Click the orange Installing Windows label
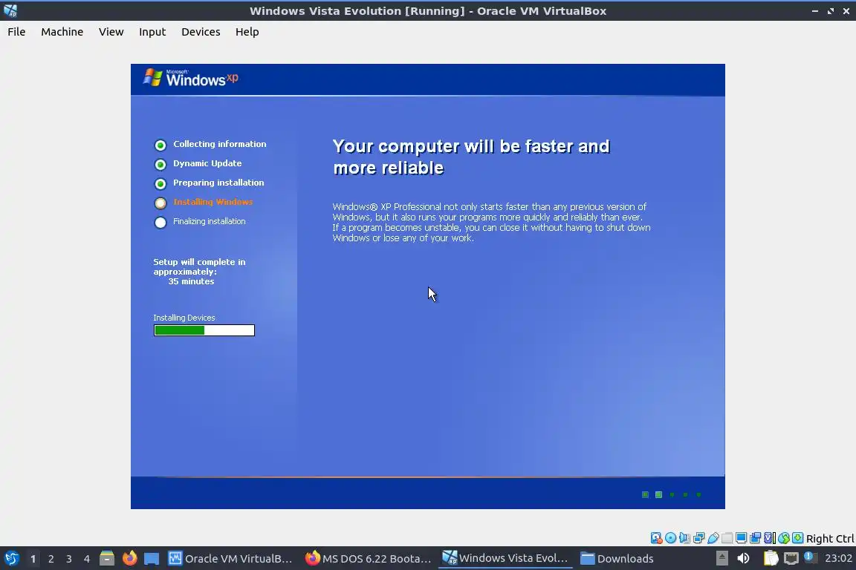The height and width of the screenshot is (570, 856). [213, 202]
